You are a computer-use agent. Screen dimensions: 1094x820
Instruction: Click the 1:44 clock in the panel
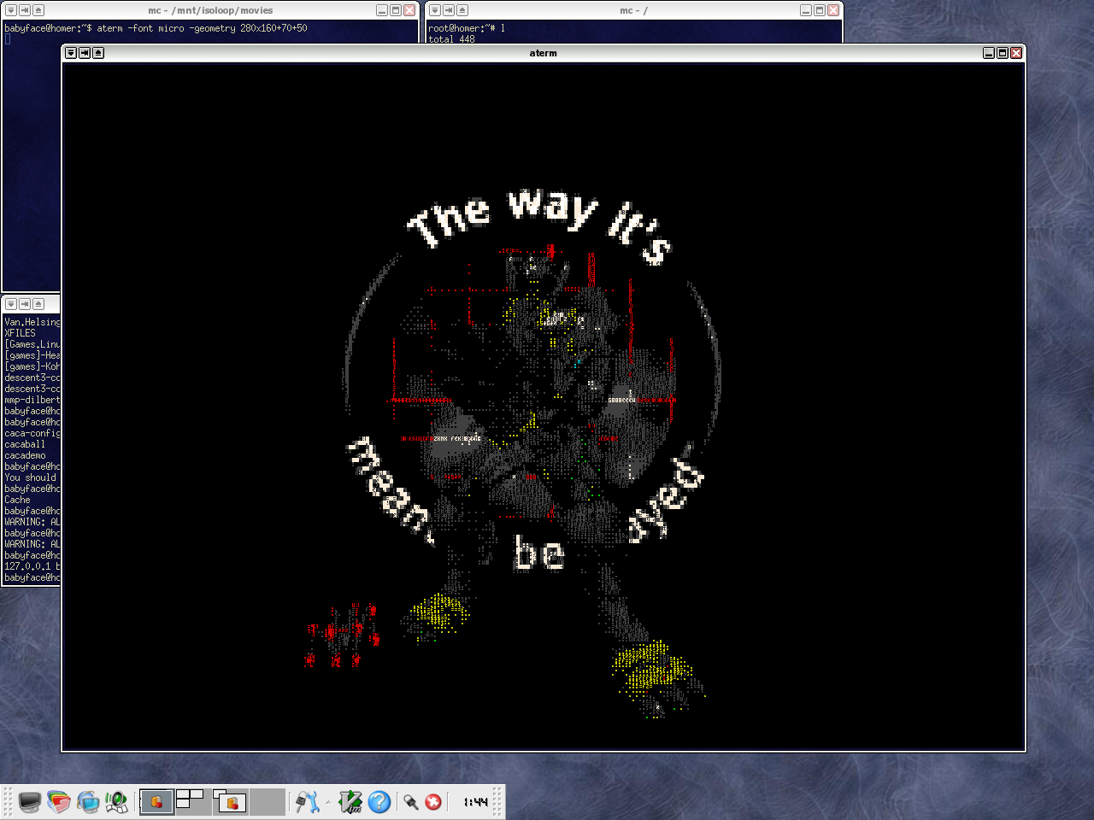(x=475, y=802)
